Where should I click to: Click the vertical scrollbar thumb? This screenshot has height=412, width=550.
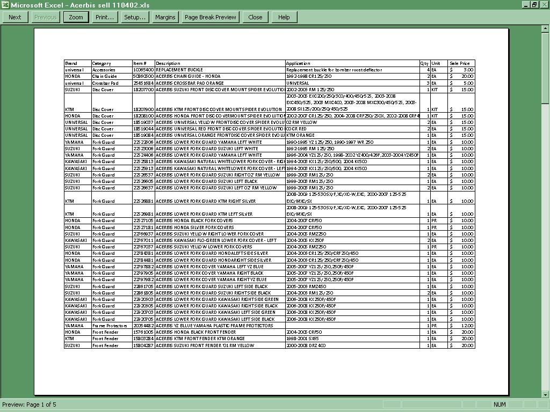545,68
